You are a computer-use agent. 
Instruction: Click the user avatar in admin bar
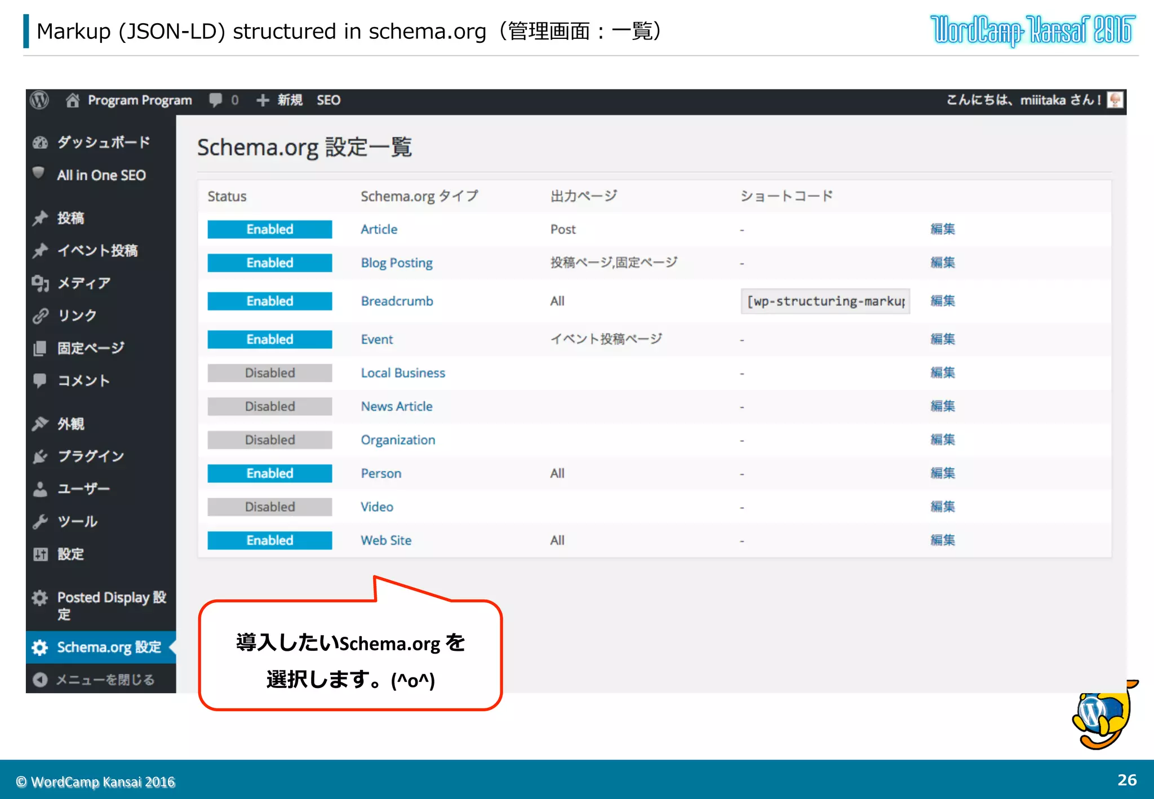(x=1115, y=100)
